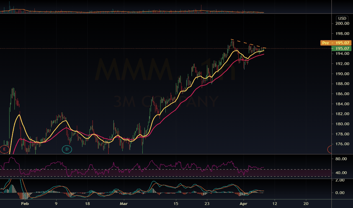
Task: Click the 18 date axis label
Action: (87, 203)
